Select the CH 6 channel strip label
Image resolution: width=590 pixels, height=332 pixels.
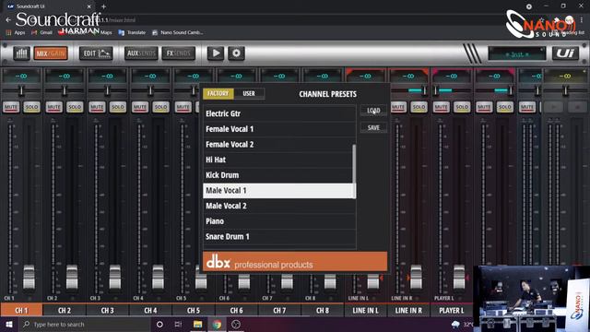tap(236, 311)
